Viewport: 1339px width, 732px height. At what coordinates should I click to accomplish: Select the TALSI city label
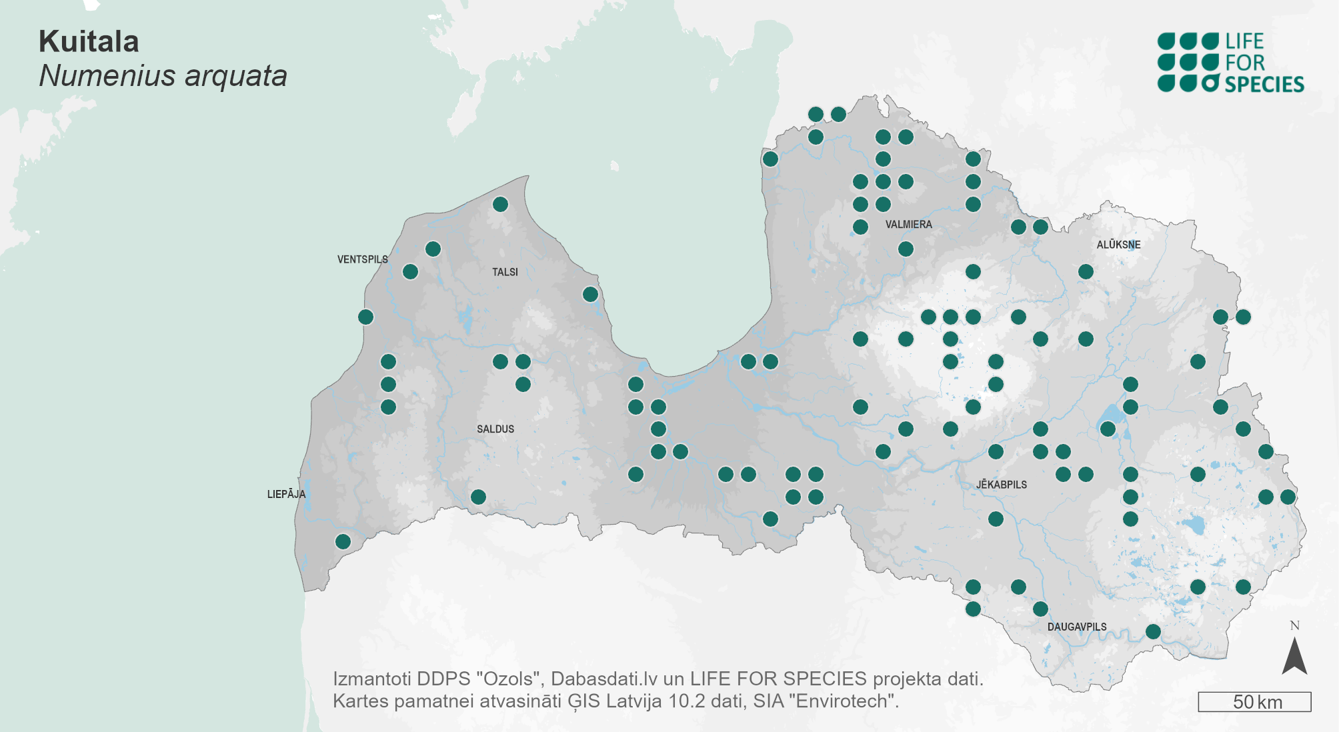click(505, 272)
